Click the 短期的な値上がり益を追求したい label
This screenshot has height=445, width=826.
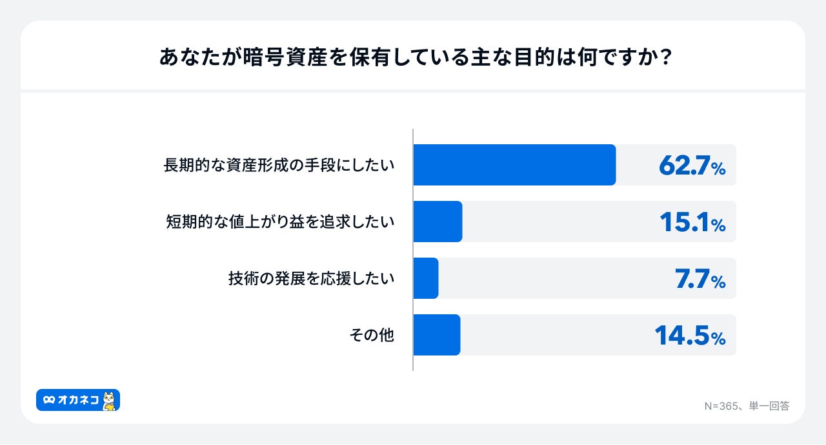[279, 222]
